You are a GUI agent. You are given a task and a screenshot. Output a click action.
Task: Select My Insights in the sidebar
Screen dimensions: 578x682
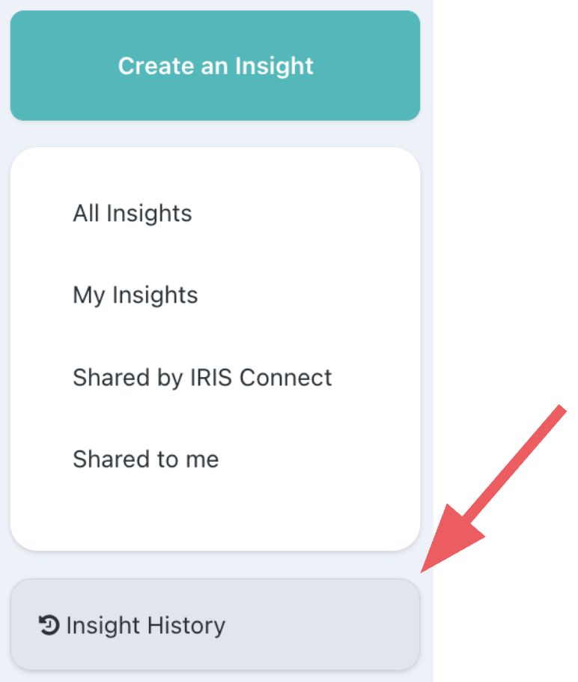point(136,295)
